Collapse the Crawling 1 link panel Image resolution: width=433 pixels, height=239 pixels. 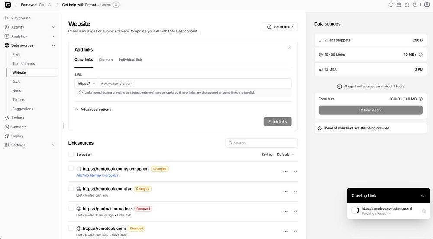pos(422,196)
